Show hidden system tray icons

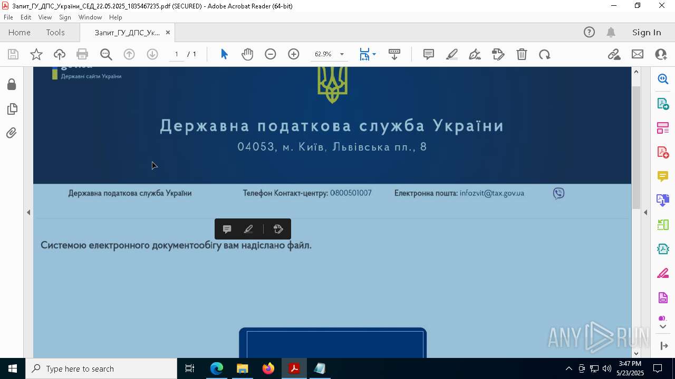(x=568, y=368)
